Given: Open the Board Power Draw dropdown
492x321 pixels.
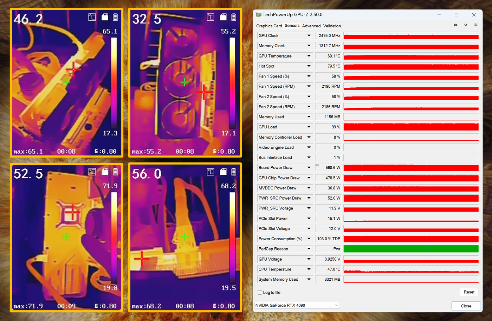Looking at the screenshot, I should point(309,168).
